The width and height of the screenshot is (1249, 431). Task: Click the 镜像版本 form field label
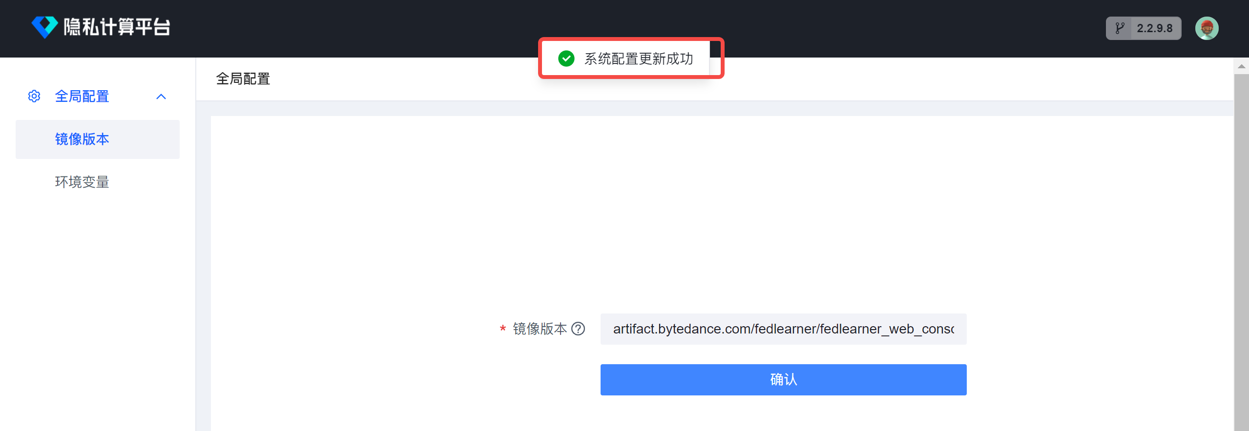point(540,329)
